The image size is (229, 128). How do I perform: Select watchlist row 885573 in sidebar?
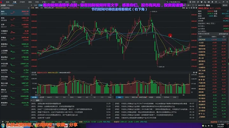15,13
